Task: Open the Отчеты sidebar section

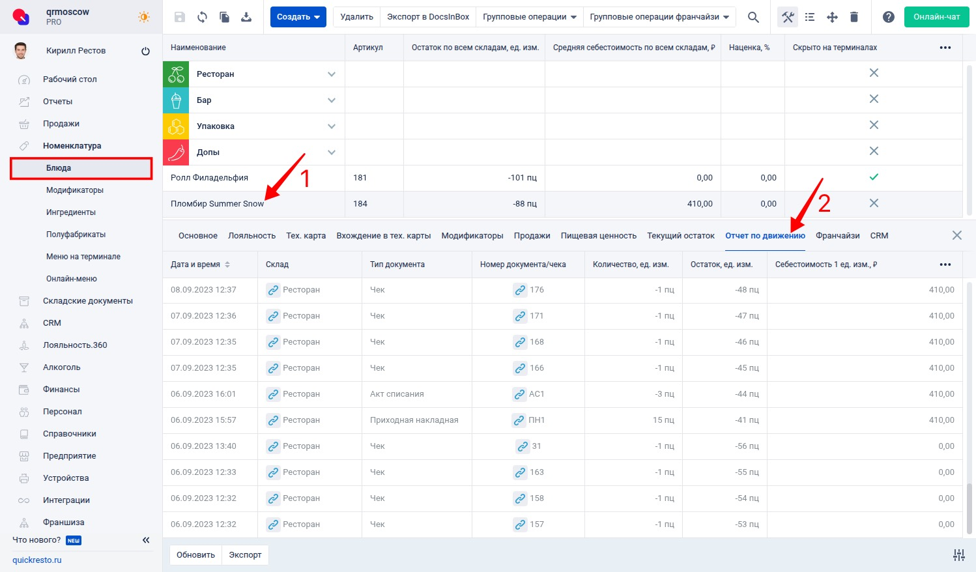Action: (x=58, y=102)
